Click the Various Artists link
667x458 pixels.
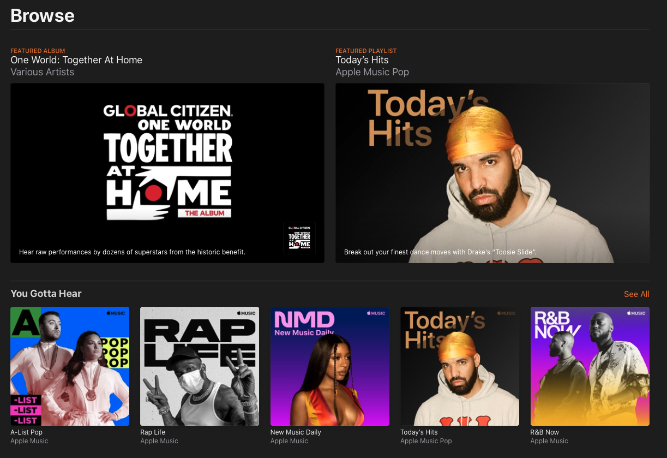point(42,72)
